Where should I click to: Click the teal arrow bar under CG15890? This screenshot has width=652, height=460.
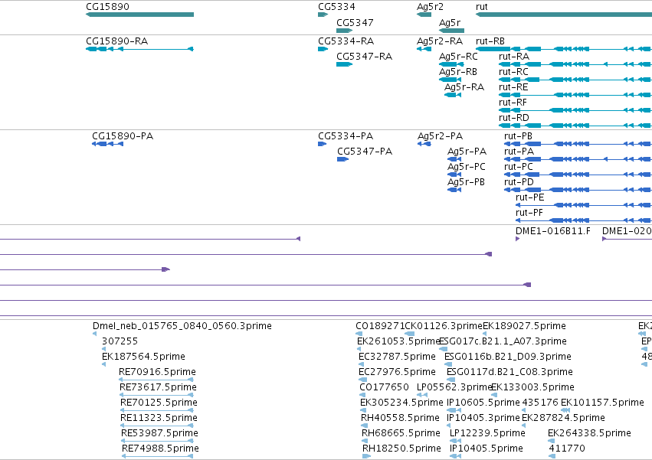(x=139, y=15)
